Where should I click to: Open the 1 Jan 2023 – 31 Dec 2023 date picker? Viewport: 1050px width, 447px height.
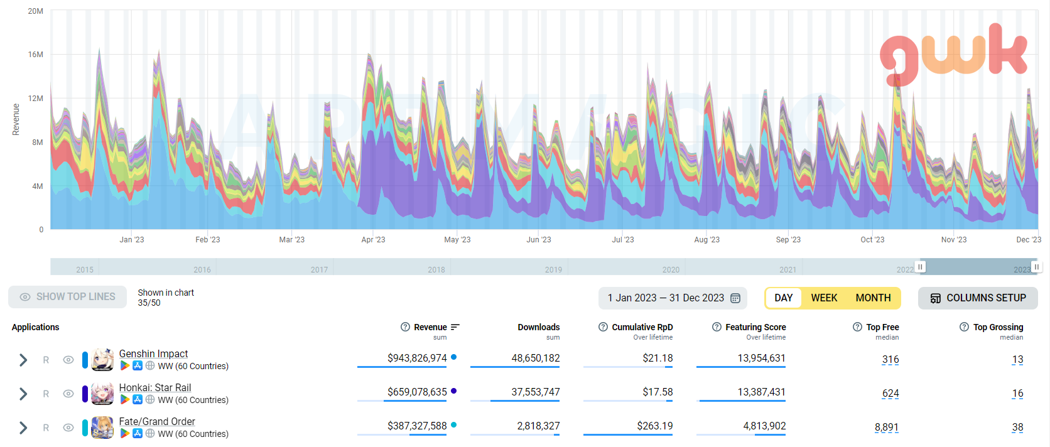pyautogui.click(x=673, y=298)
